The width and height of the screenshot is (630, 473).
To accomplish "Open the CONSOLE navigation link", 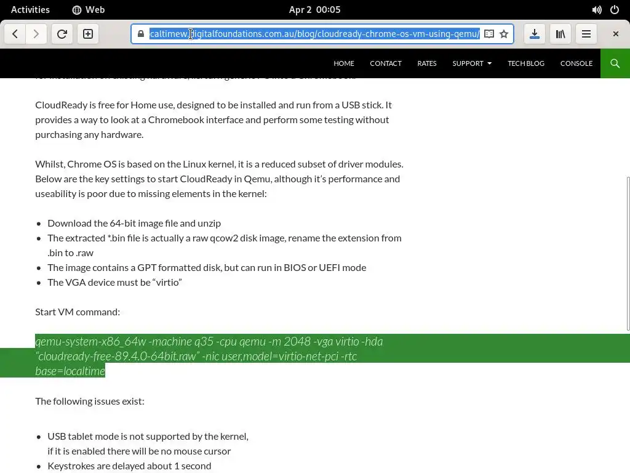I will coord(576,63).
